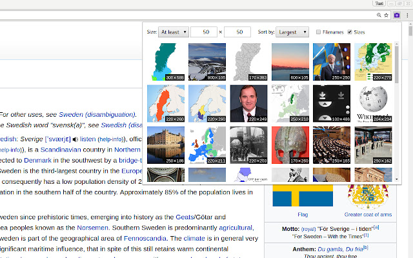Select the 300×688 teal map thumbnail

166,62
